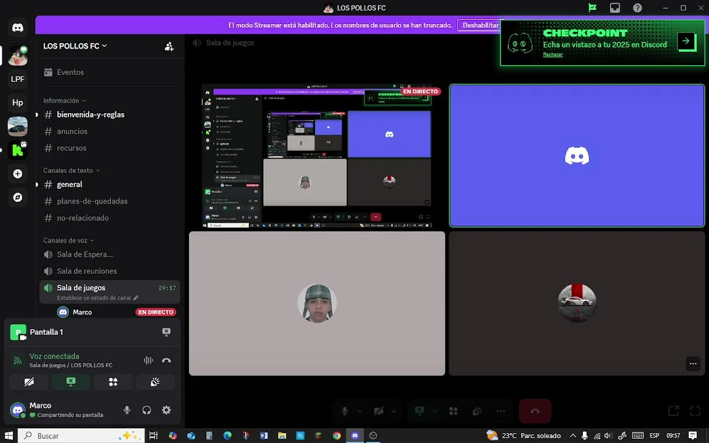Open the Discover compass icon
The height and width of the screenshot is (443, 709).
[x=18, y=198]
